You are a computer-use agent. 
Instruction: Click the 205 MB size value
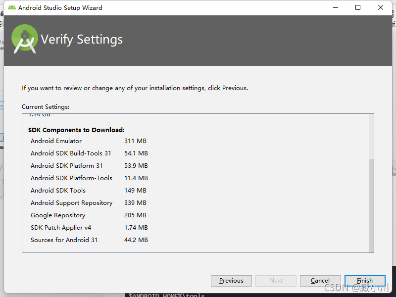point(135,215)
